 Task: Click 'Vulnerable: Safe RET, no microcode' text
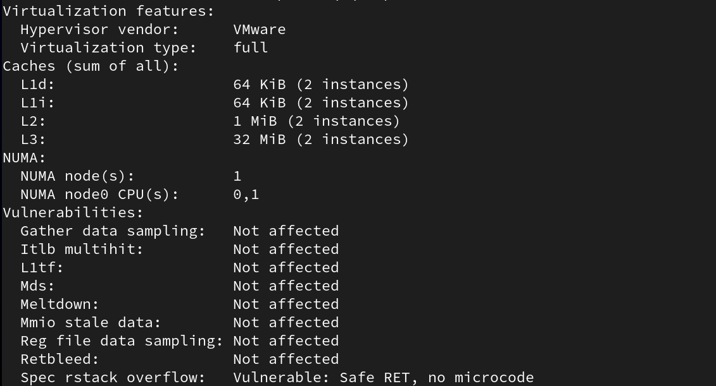384,378
